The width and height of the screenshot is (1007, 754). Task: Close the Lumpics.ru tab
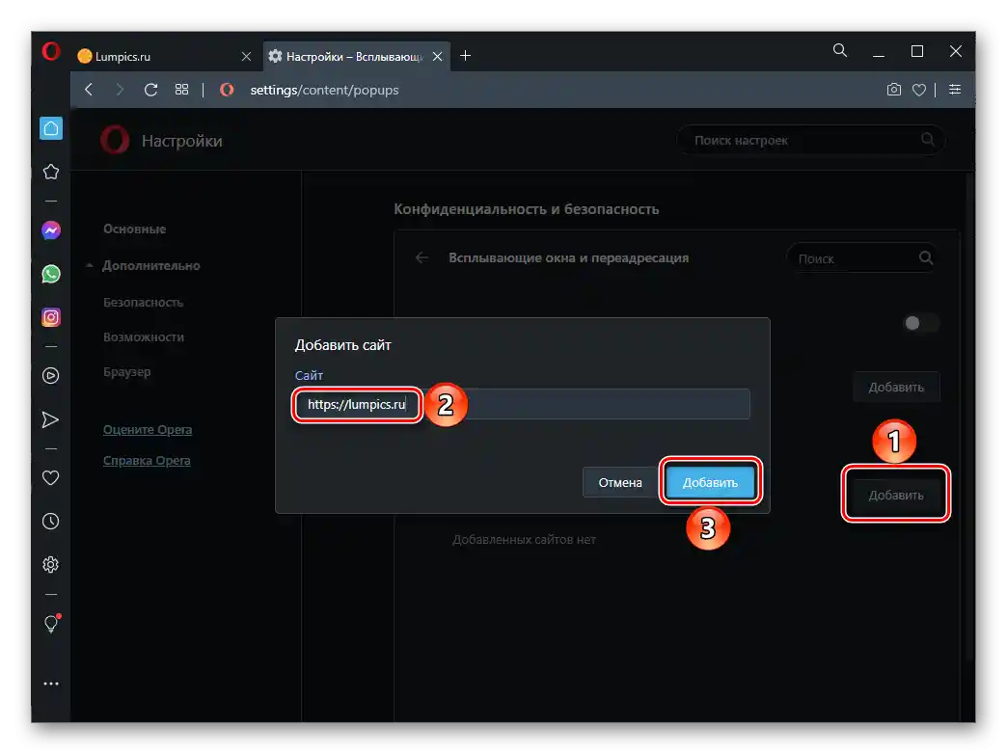coord(246,57)
